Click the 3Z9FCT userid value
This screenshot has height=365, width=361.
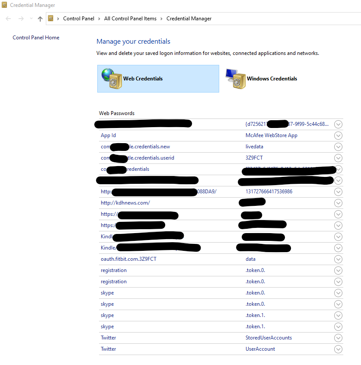point(254,158)
